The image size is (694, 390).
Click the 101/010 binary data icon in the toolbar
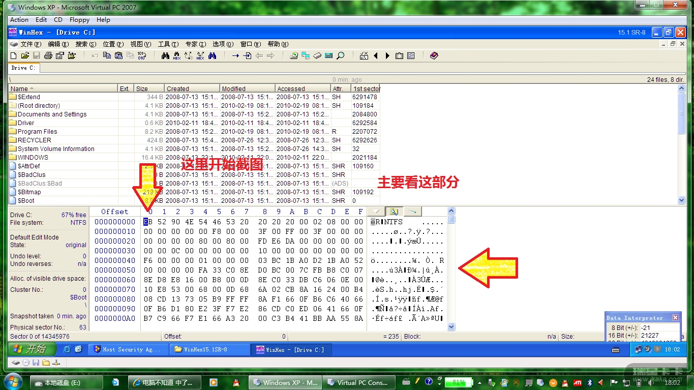click(142, 55)
